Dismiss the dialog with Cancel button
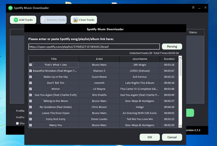The width and height of the screenshot is (217, 146). (172, 137)
